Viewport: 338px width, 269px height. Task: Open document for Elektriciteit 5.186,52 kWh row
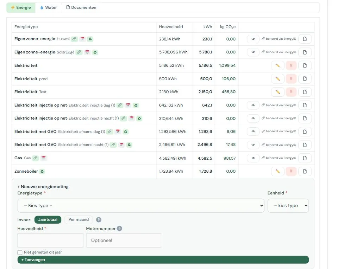tap(305, 65)
